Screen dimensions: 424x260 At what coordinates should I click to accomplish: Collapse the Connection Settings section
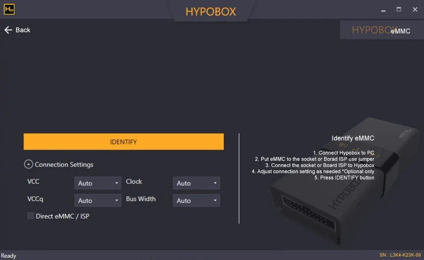tap(28, 164)
